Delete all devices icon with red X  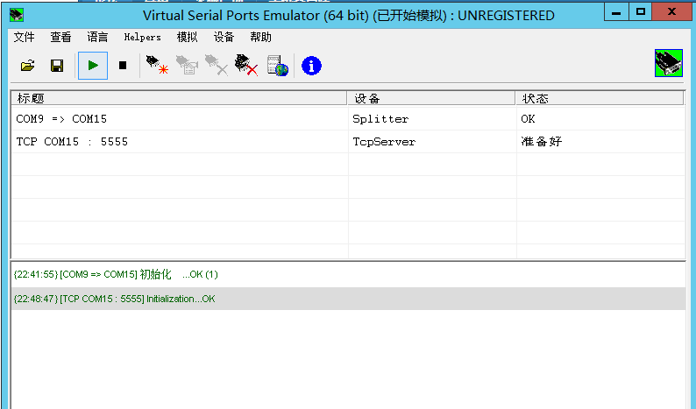click(x=246, y=65)
